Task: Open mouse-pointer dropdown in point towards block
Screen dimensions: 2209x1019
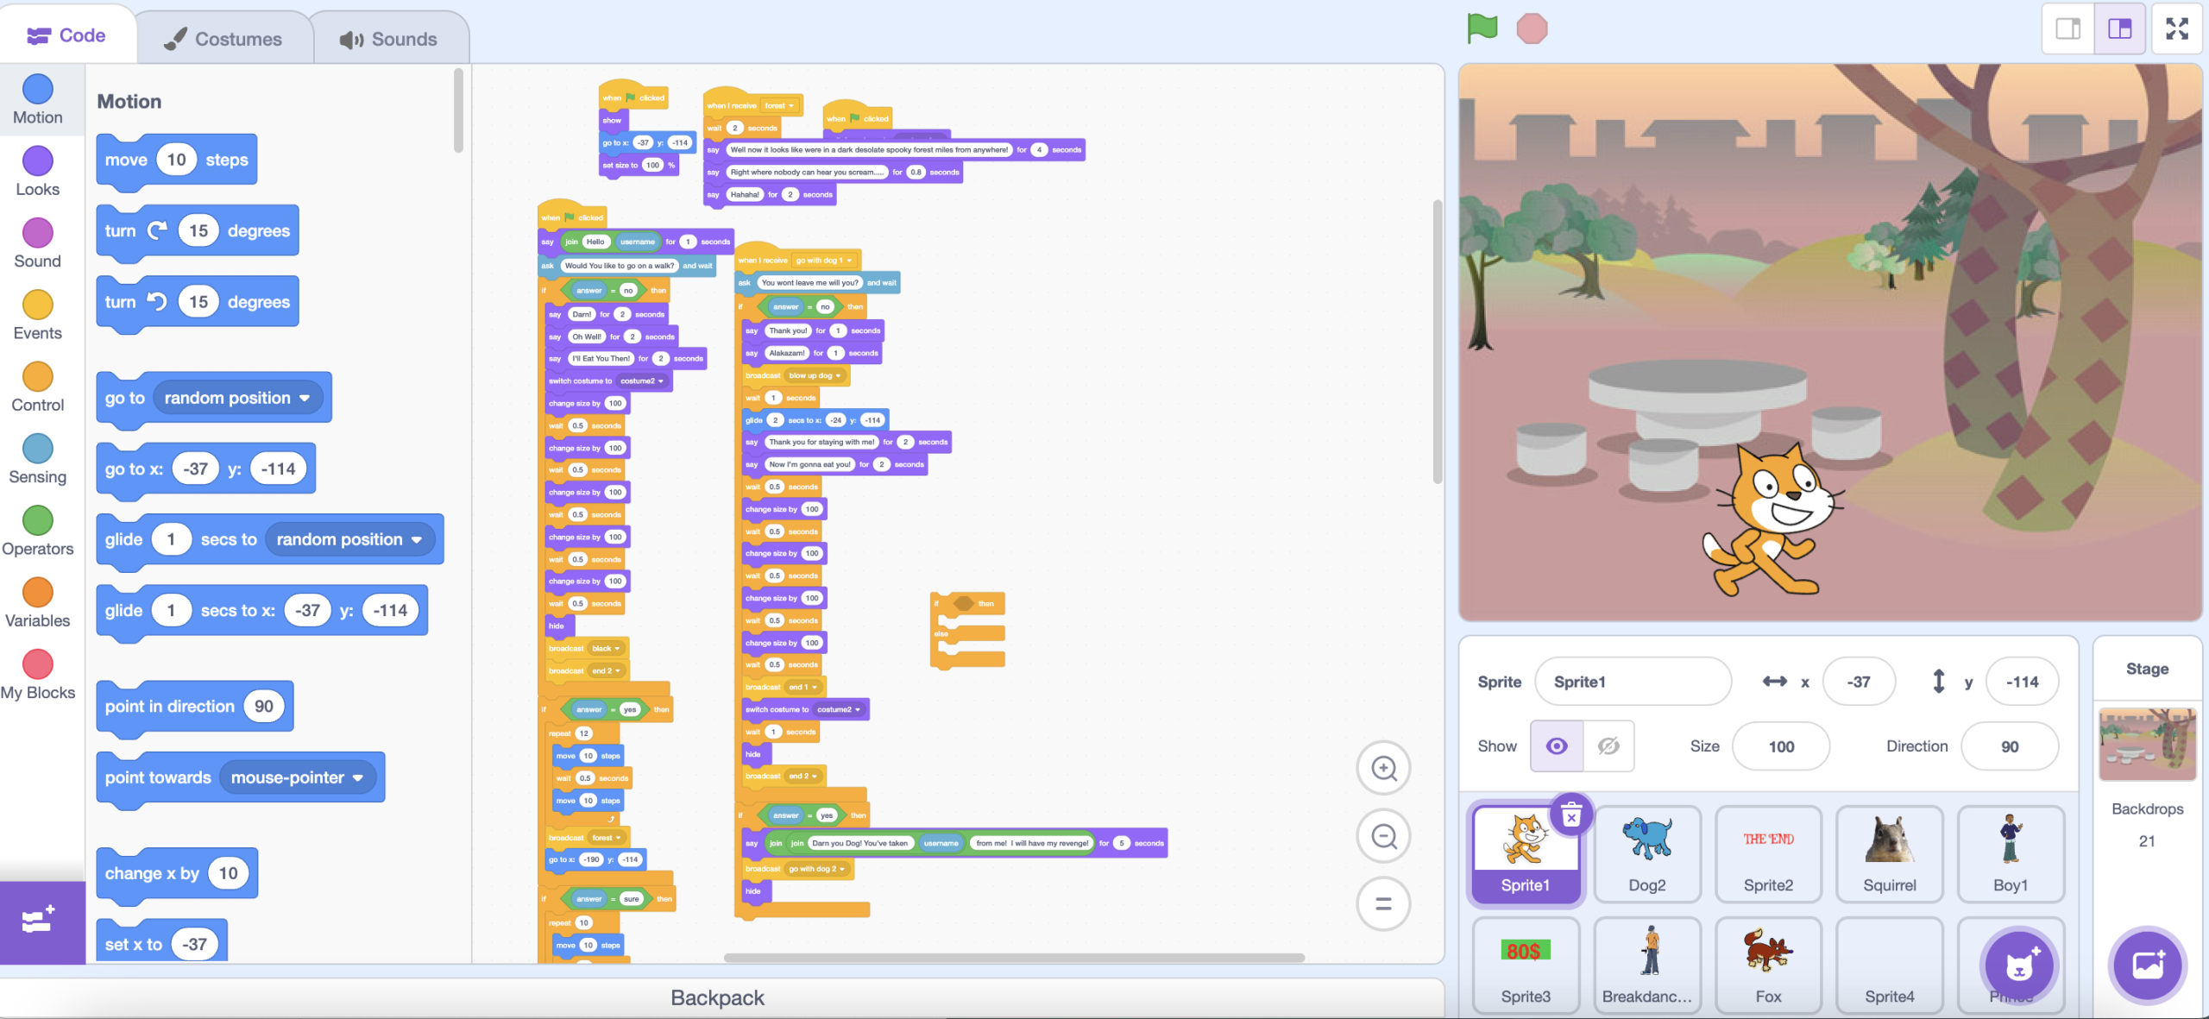Action: (x=298, y=777)
